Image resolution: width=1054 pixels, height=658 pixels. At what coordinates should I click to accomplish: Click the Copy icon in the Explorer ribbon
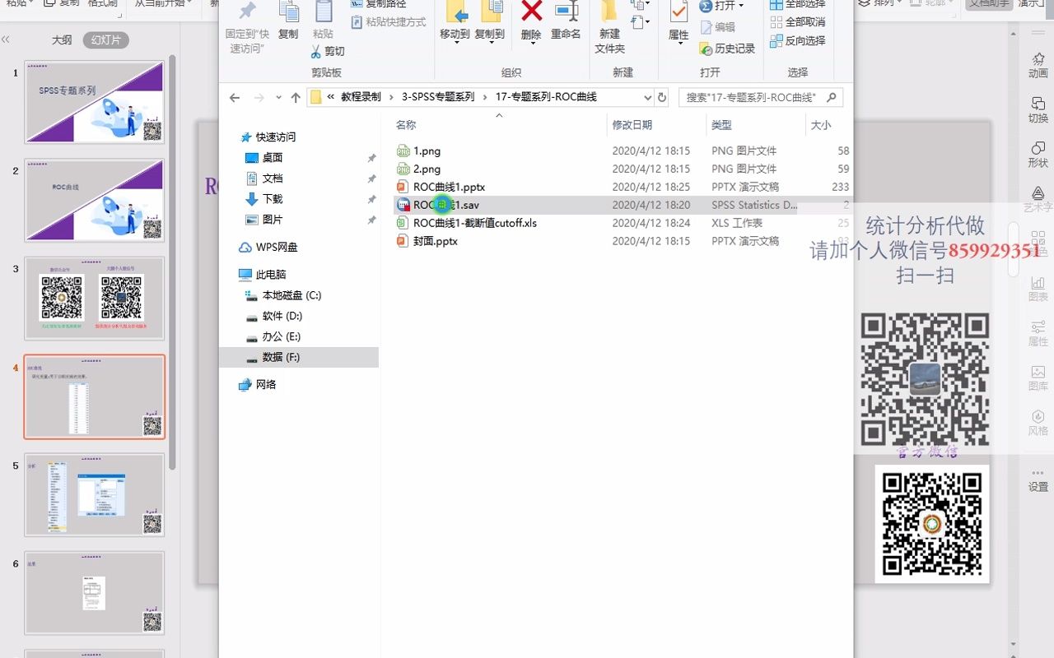pyautogui.click(x=288, y=12)
